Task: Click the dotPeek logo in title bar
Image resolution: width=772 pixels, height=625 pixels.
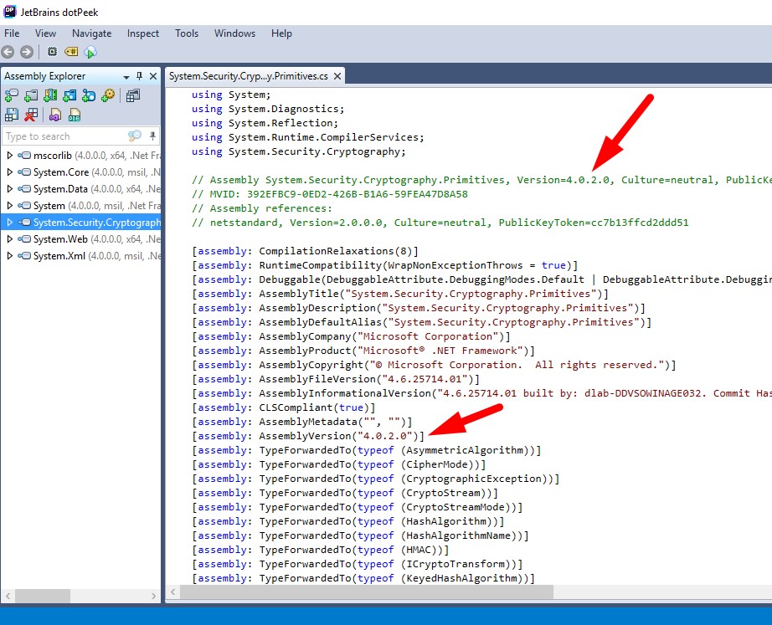Action: 10,12
